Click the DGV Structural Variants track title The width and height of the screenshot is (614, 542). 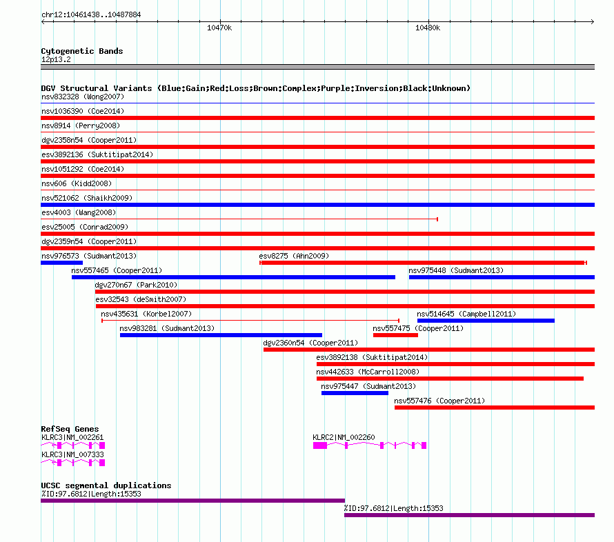pos(255,88)
